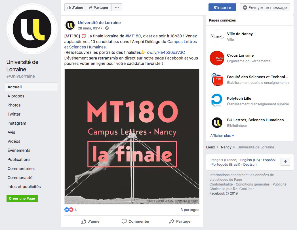Open the top Partager share menu
The height and width of the screenshot is (230, 297).
click(99, 7)
